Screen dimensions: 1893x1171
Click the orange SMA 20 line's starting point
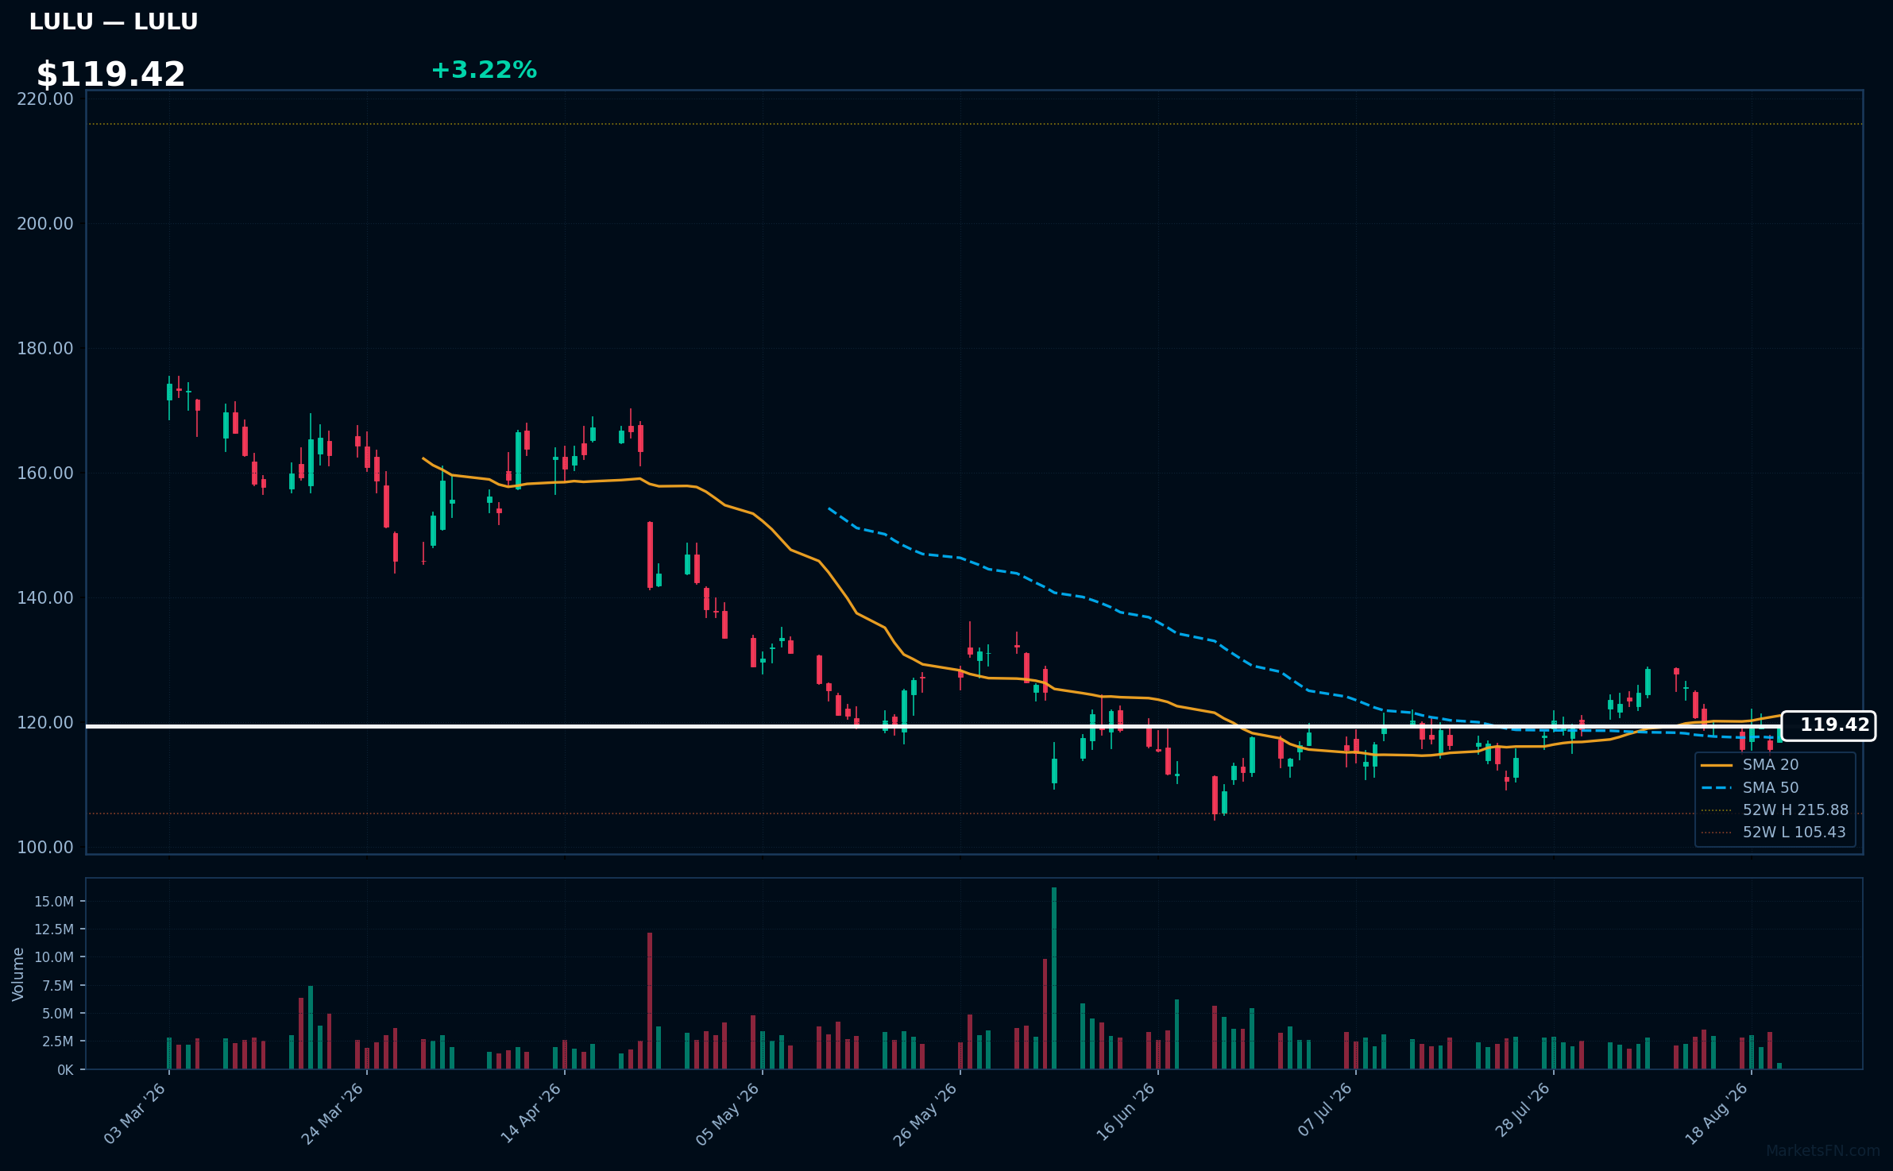coord(423,458)
